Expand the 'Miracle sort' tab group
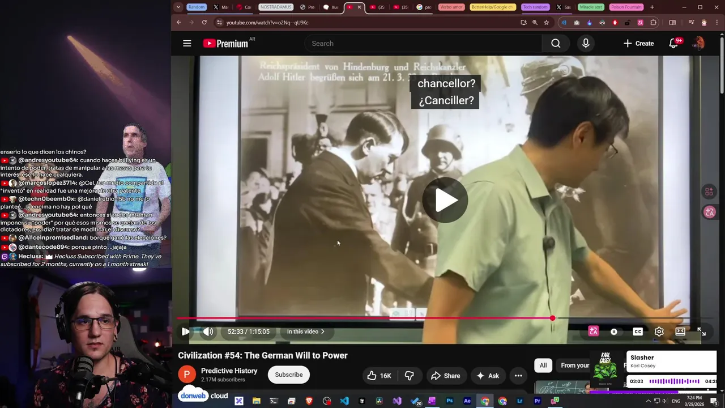This screenshot has width=725, height=408. tap(591, 7)
